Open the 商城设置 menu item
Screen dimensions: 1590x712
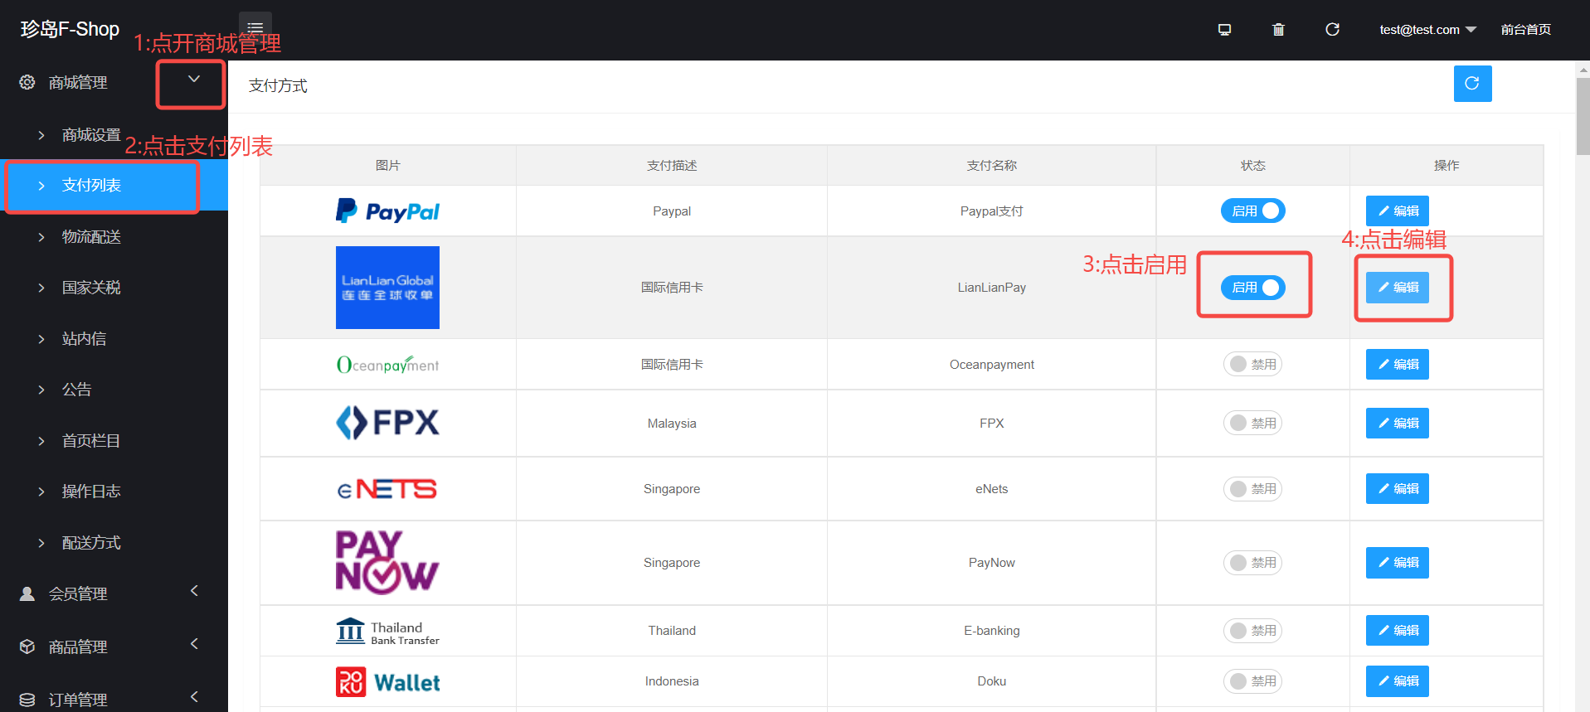(x=114, y=135)
